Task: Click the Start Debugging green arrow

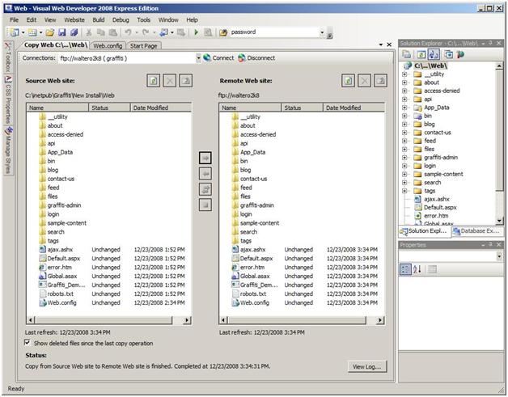Action: tap(196, 32)
